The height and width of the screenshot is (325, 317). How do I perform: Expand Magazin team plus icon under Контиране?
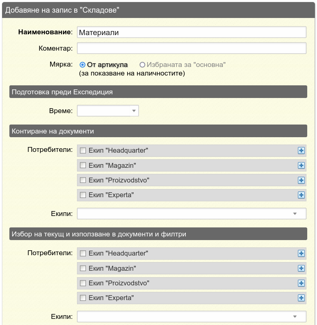point(301,165)
